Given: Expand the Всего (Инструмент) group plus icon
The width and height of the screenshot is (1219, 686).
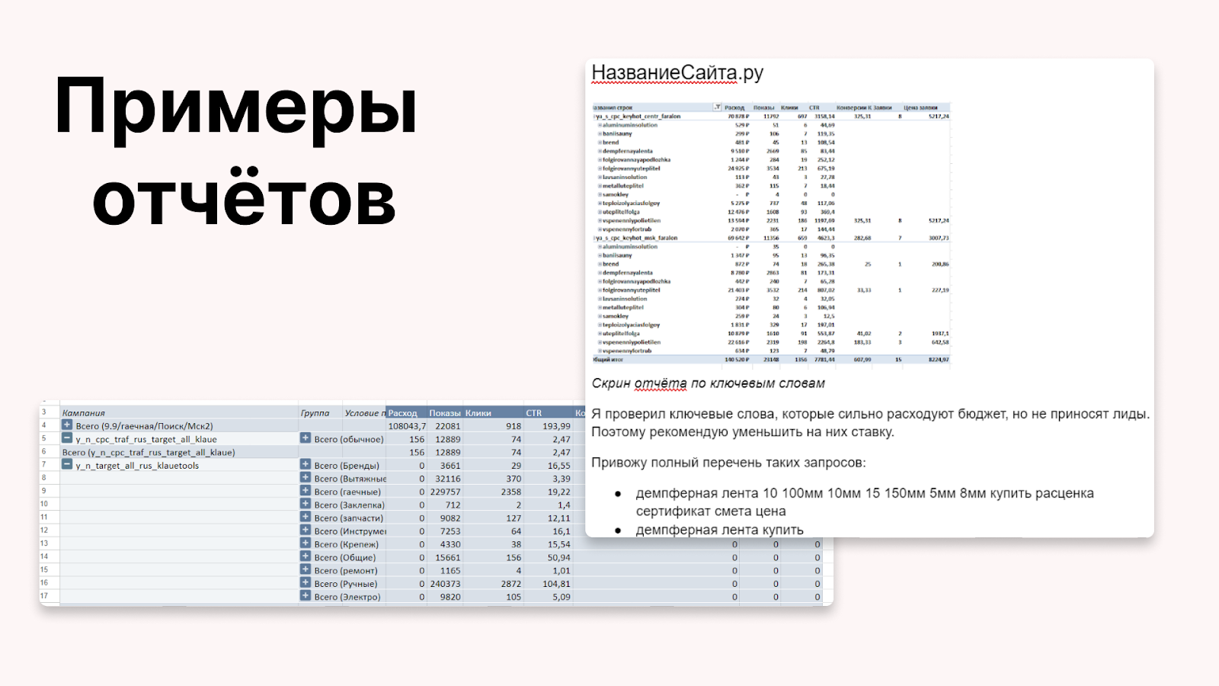Looking at the screenshot, I should point(306,531).
